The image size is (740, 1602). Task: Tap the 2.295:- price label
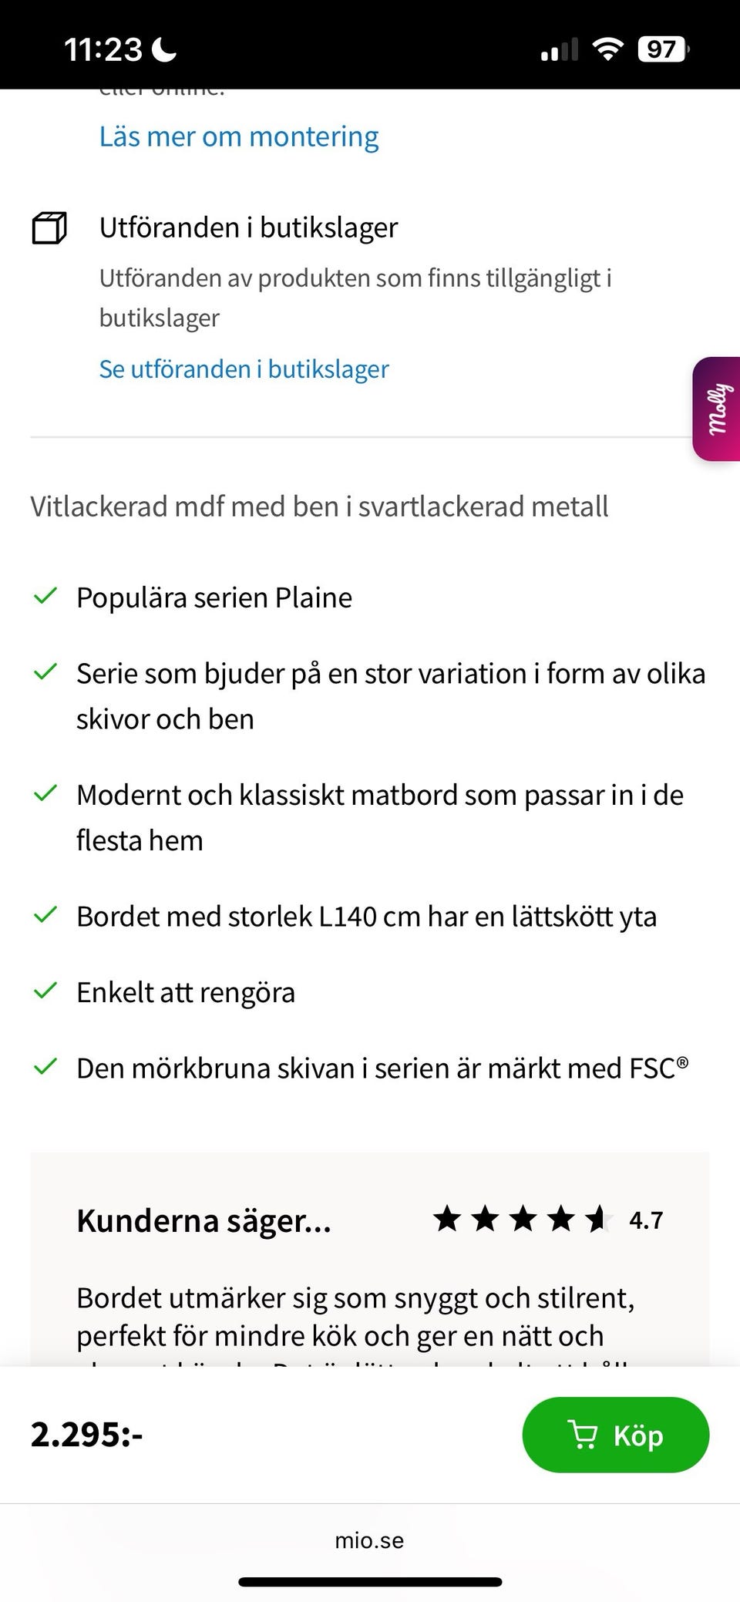tap(86, 1435)
